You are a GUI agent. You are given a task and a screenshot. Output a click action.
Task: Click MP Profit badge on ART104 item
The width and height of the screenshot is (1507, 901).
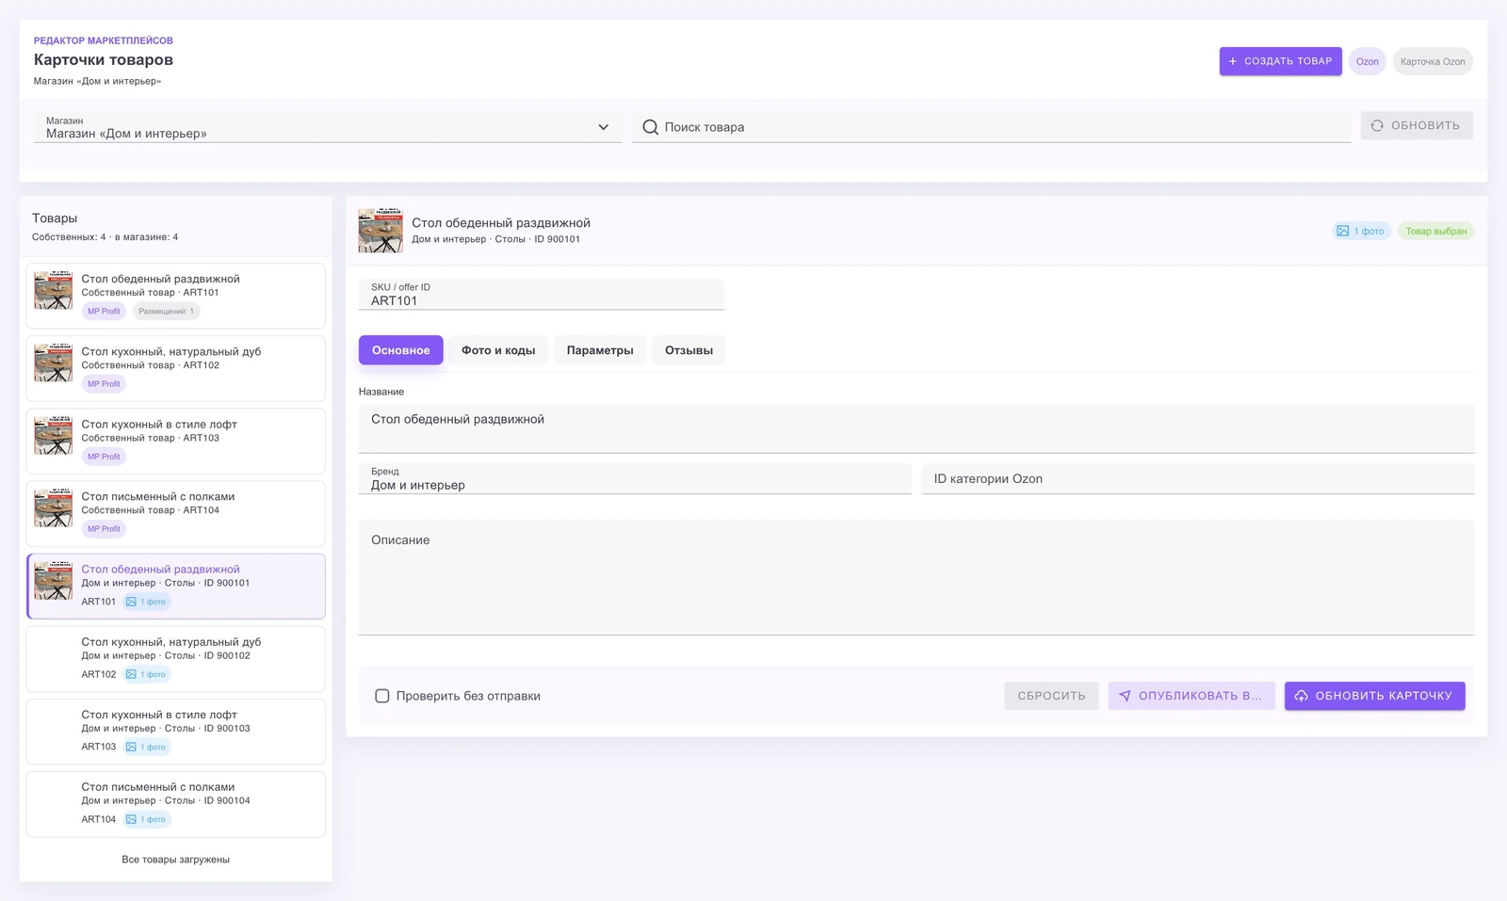tap(104, 529)
